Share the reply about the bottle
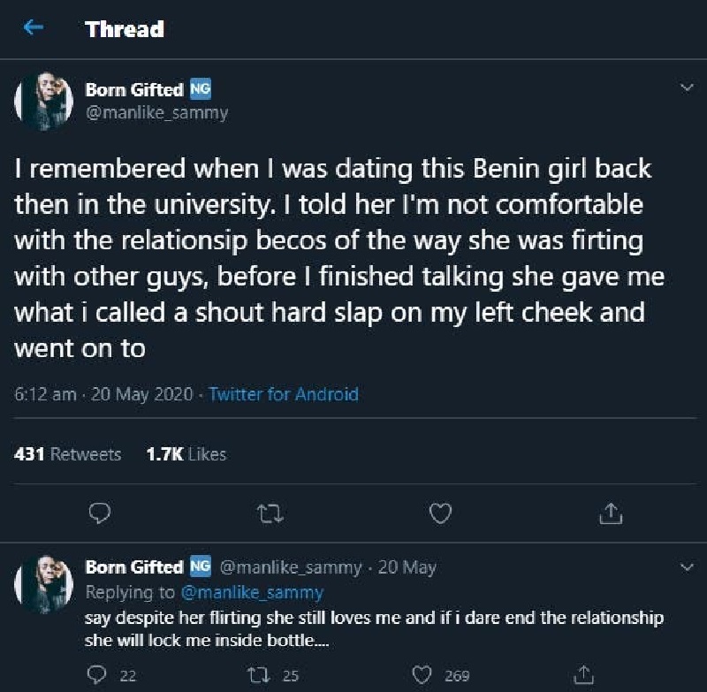Viewport: 707px width, 692px height. click(584, 676)
